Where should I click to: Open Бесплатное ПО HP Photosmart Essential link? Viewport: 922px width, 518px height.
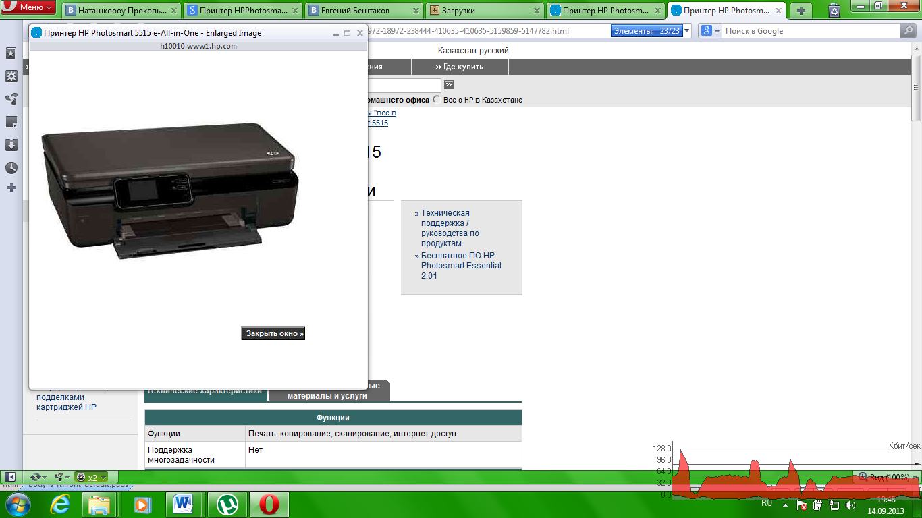(x=462, y=266)
